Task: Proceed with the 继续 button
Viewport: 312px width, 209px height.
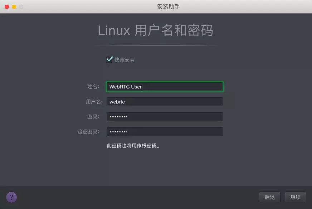Action: (295, 197)
